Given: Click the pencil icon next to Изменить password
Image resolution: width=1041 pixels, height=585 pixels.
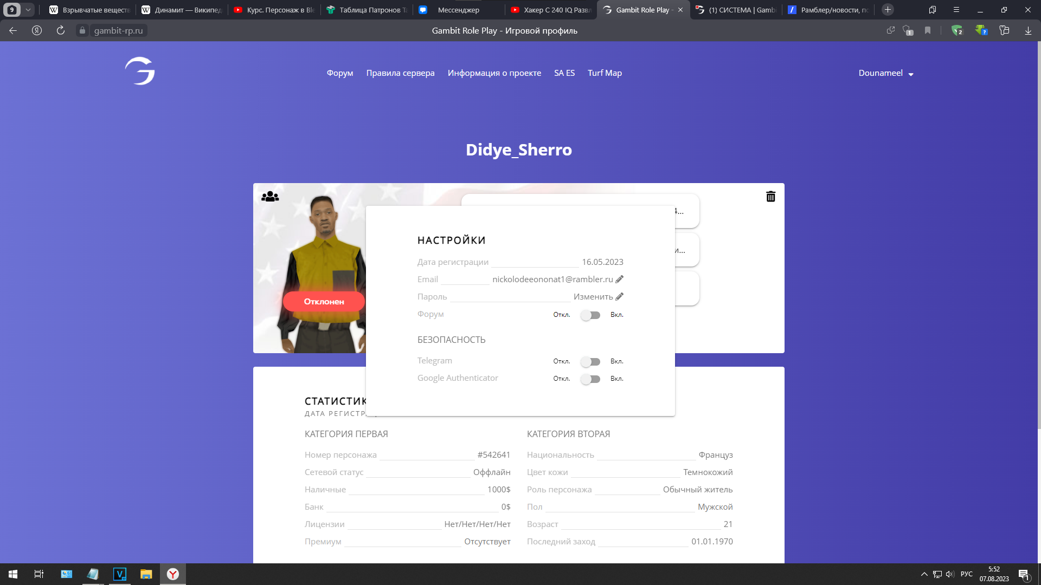Looking at the screenshot, I should tap(620, 297).
